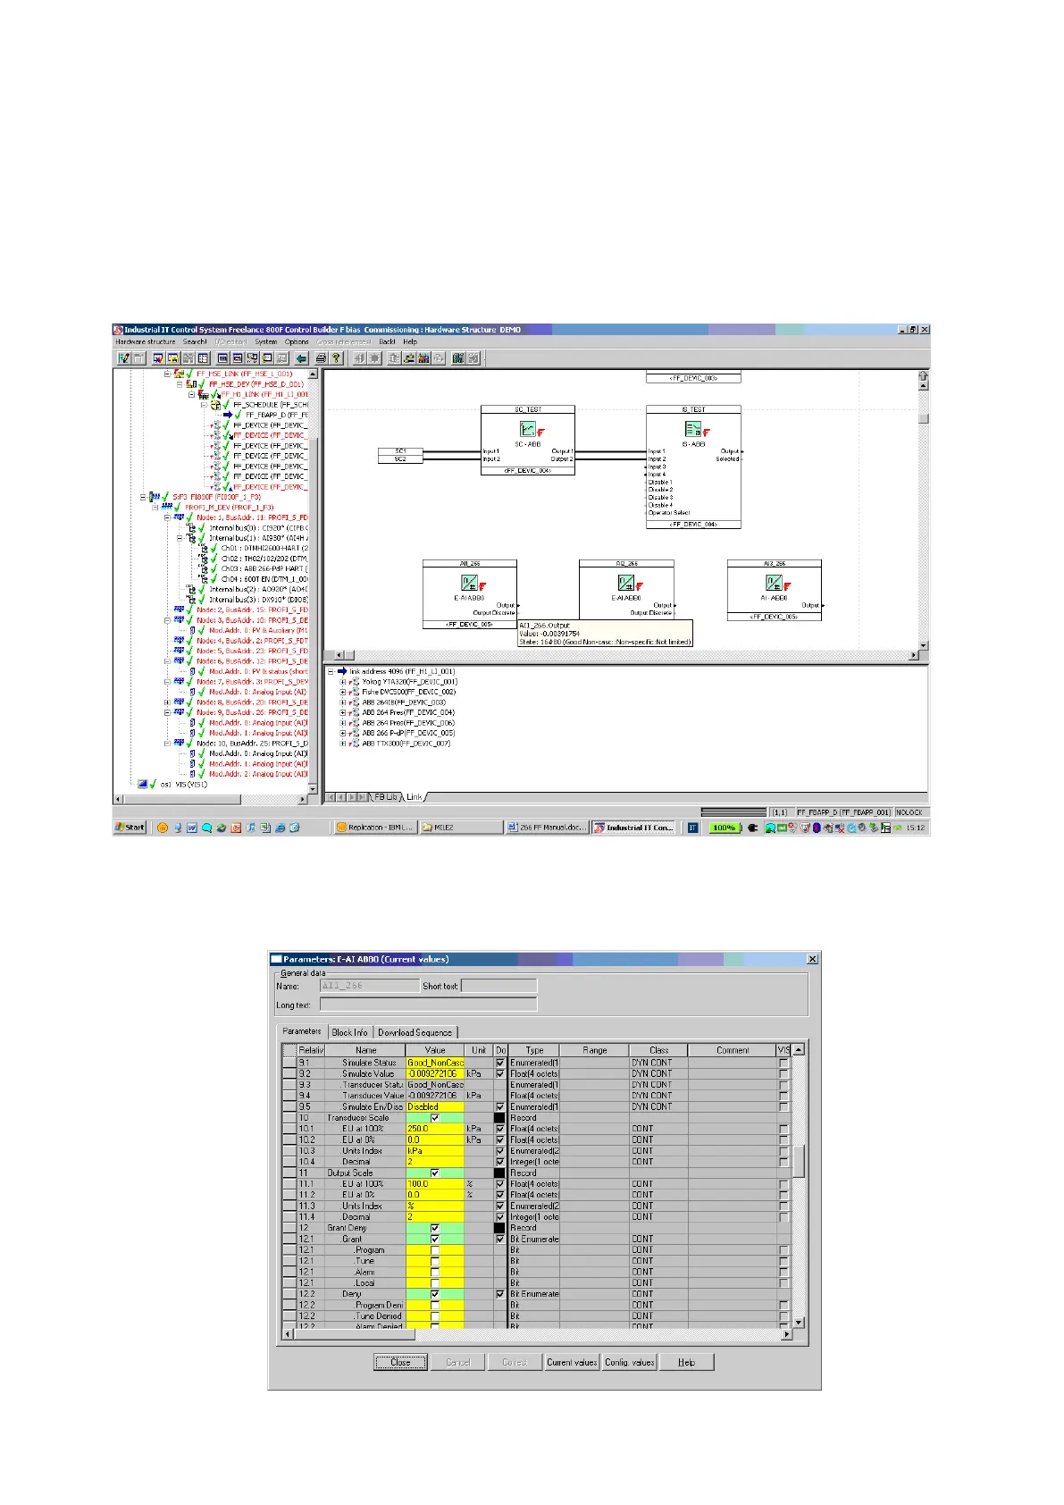Open the Options menu
1064x1505 pixels.
[x=297, y=341]
